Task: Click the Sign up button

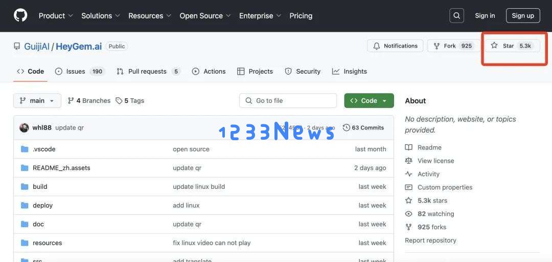Action: (x=523, y=15)
